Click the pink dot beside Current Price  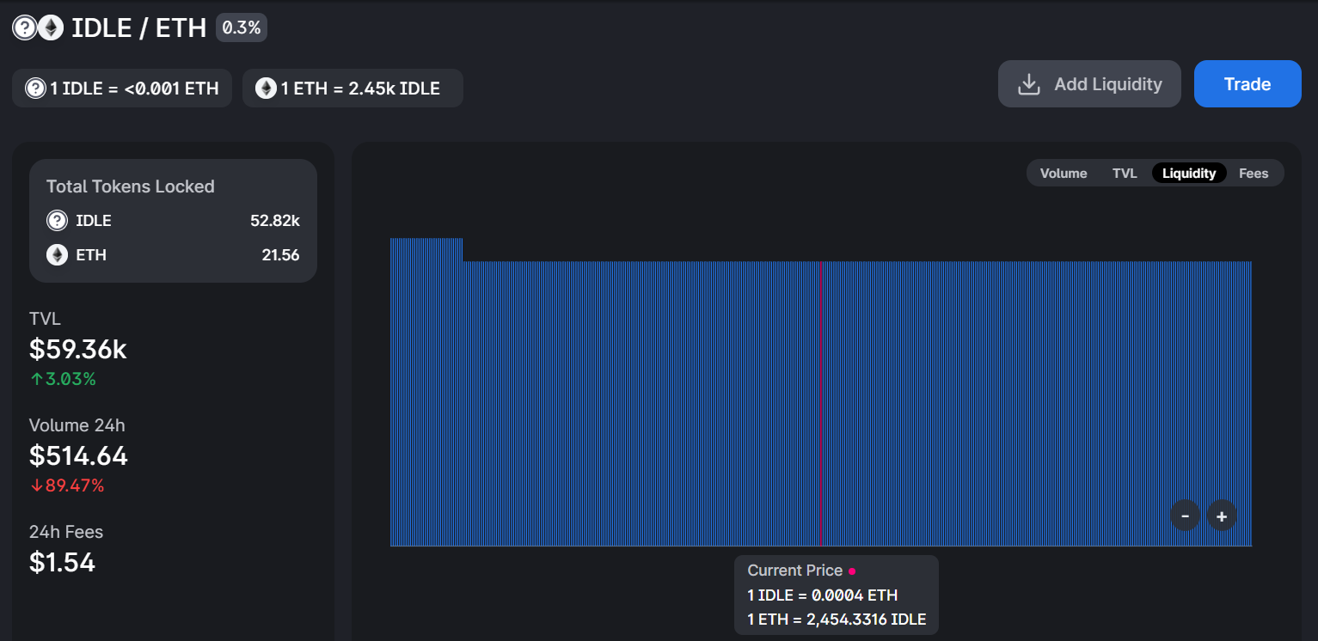[x=852, y=571]
